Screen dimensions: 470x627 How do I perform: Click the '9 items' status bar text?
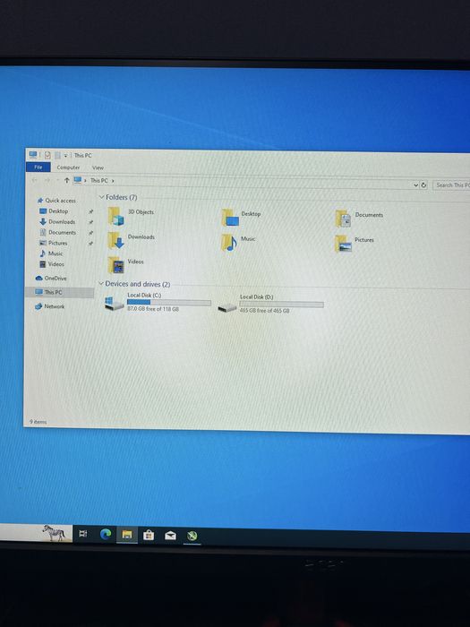pyautogui.click(x=38, y=422)
